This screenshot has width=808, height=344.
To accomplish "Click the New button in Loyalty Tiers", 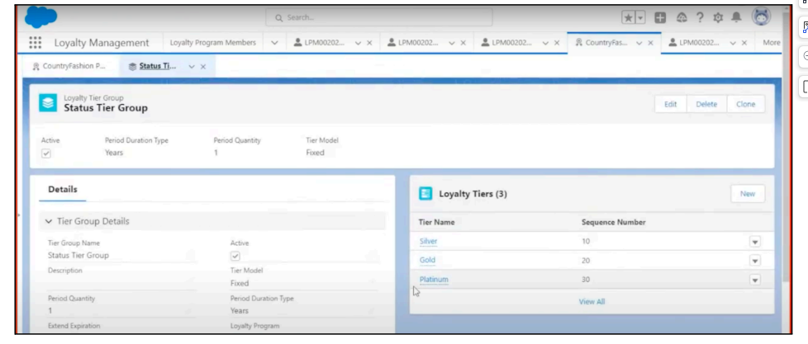I will point(747,193).
